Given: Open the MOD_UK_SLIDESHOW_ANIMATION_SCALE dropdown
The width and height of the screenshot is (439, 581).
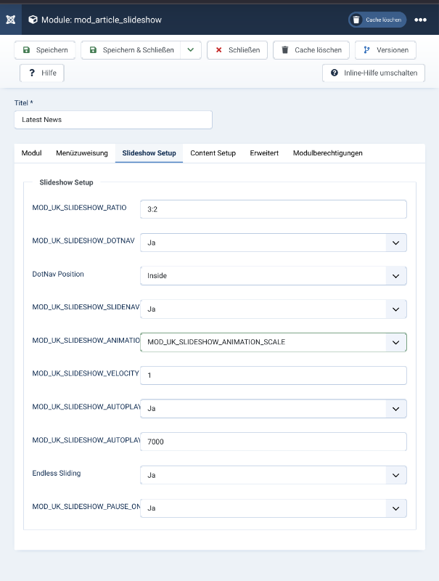Looking at the screenshot, I should coord(273,342).
